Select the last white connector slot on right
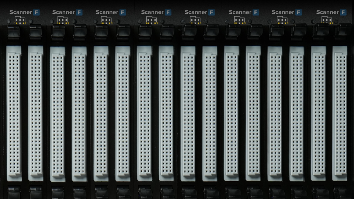The height and width of the screenshot is (199, 354). [x=340, y=114]
